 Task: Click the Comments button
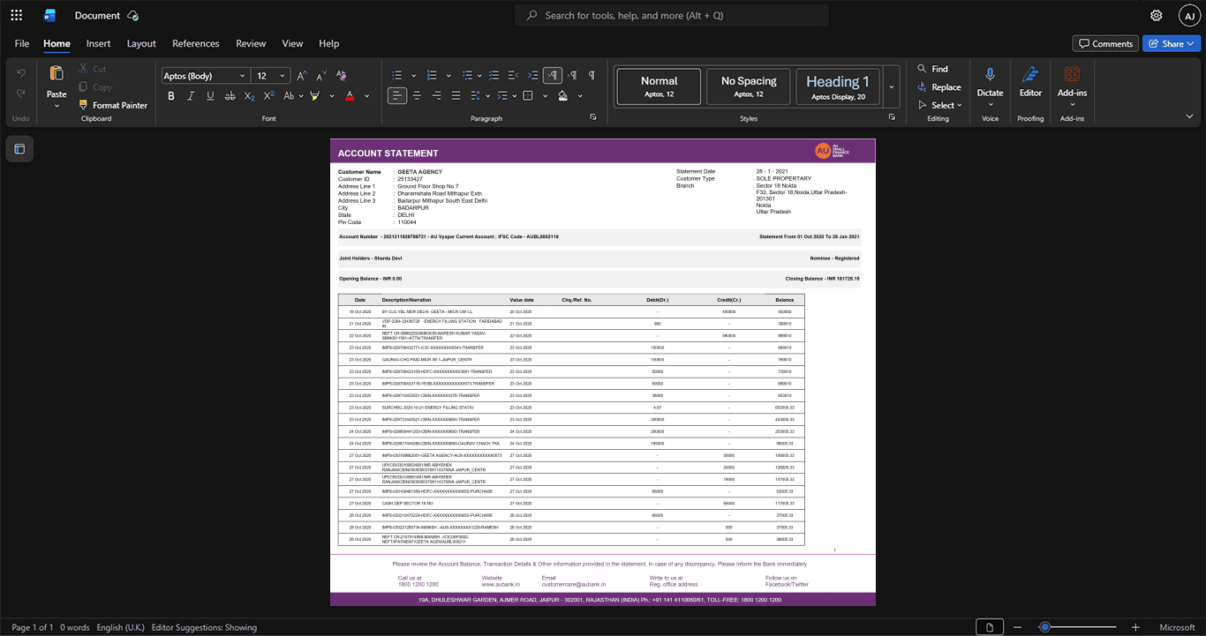(x=1105, y=43)
